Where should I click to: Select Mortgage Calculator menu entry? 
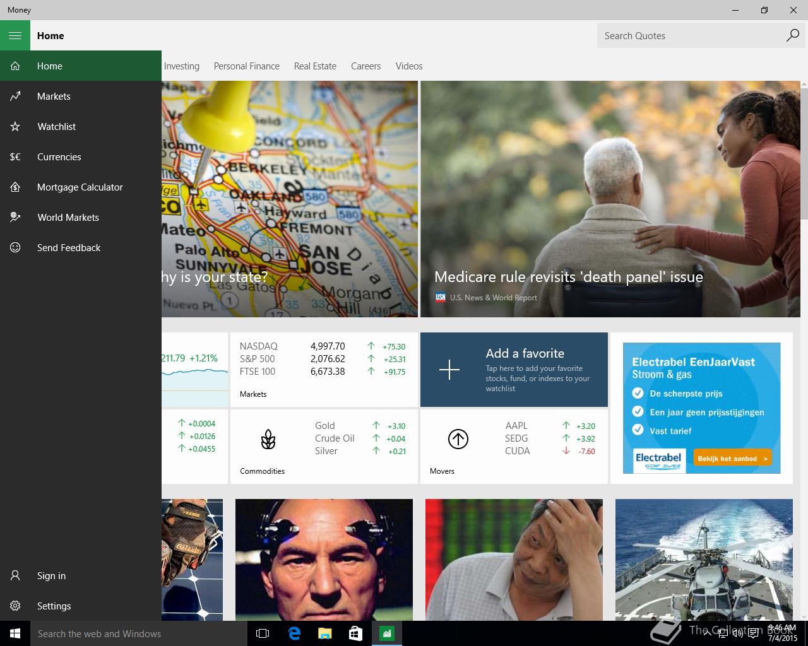(x=81, y=187)
